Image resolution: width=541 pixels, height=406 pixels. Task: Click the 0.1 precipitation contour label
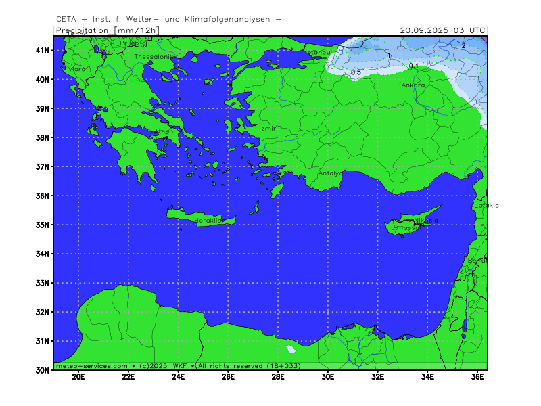coord(413,66)
